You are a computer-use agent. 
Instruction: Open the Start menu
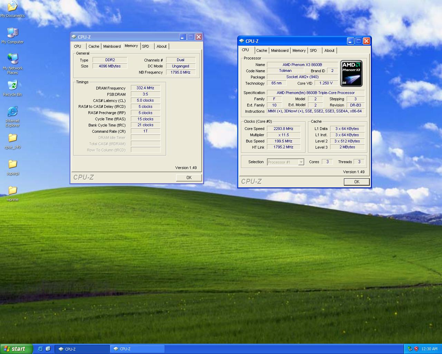pos(16,349)
